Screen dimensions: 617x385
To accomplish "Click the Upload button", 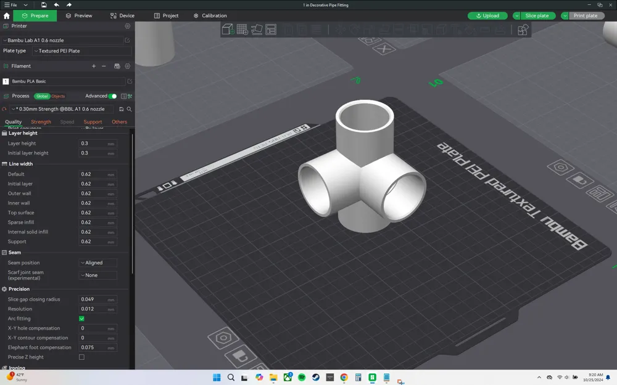I will pyautogui.click(x=487, y=15).
